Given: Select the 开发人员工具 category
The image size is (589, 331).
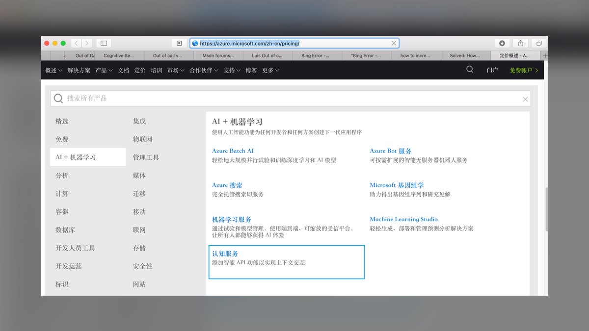Looking at the screenshot, I should click(x=75, y=248).
